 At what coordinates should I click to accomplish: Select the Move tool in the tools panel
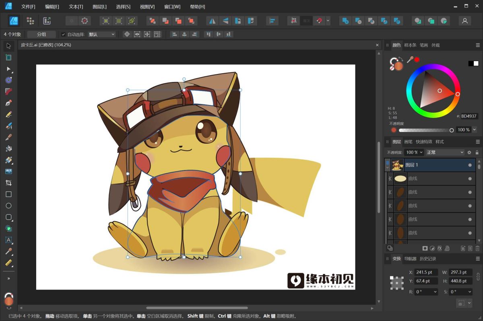click(8, 46)
